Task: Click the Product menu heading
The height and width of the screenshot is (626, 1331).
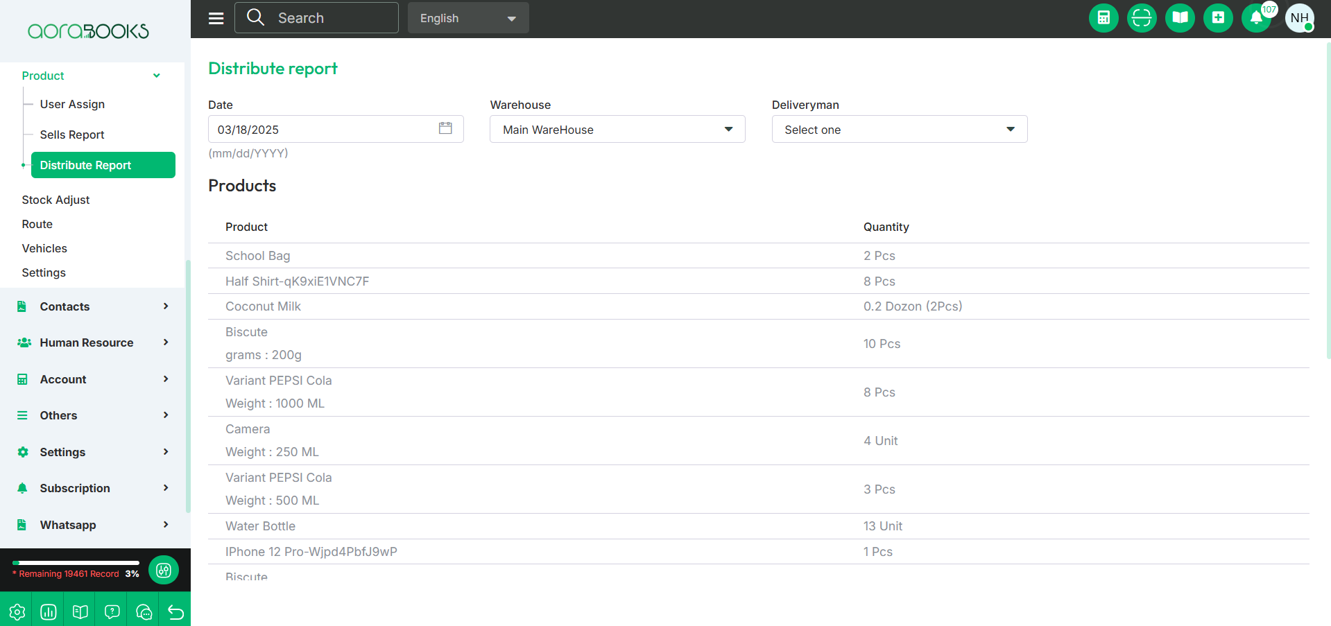Action: click(x=43, y=76)
